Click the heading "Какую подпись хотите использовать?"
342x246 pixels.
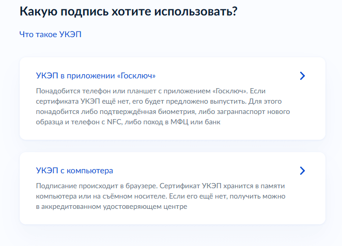click(x=129, y=11)
